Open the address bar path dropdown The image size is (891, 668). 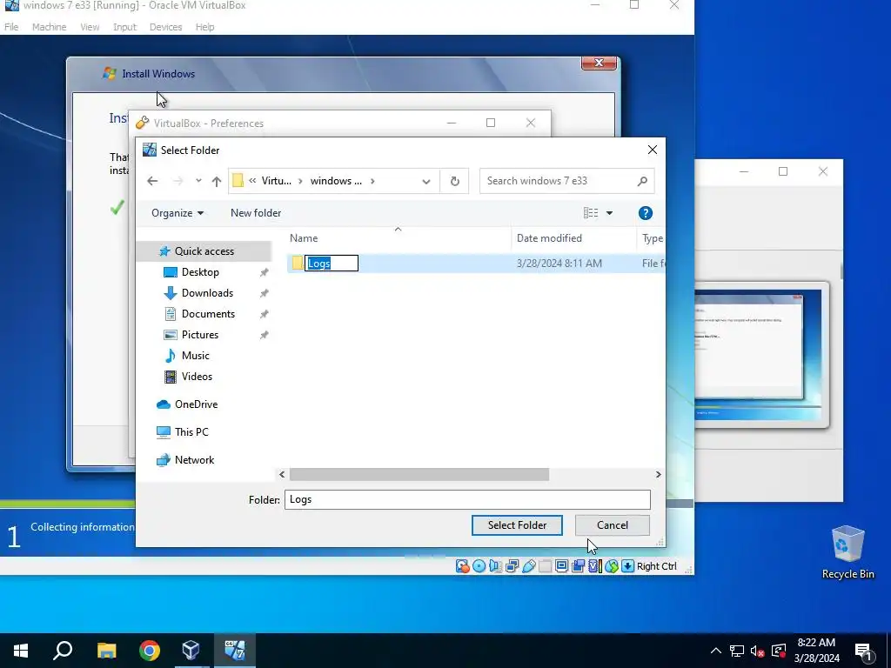point(425,181)
